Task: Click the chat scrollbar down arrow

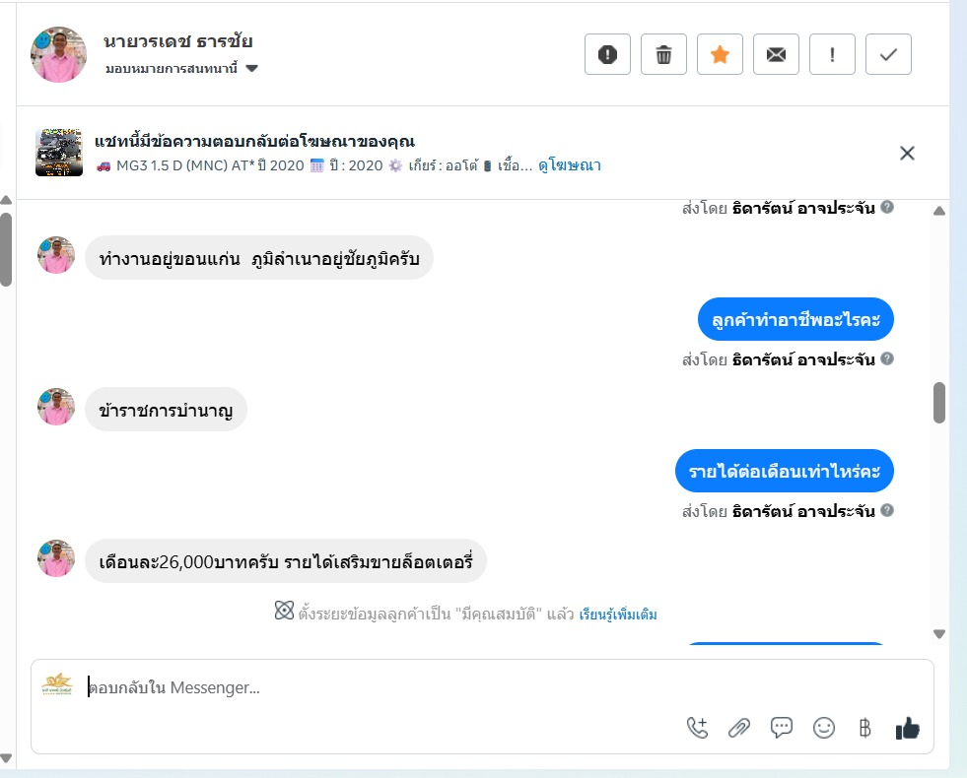Action: [x=939, y=634]
